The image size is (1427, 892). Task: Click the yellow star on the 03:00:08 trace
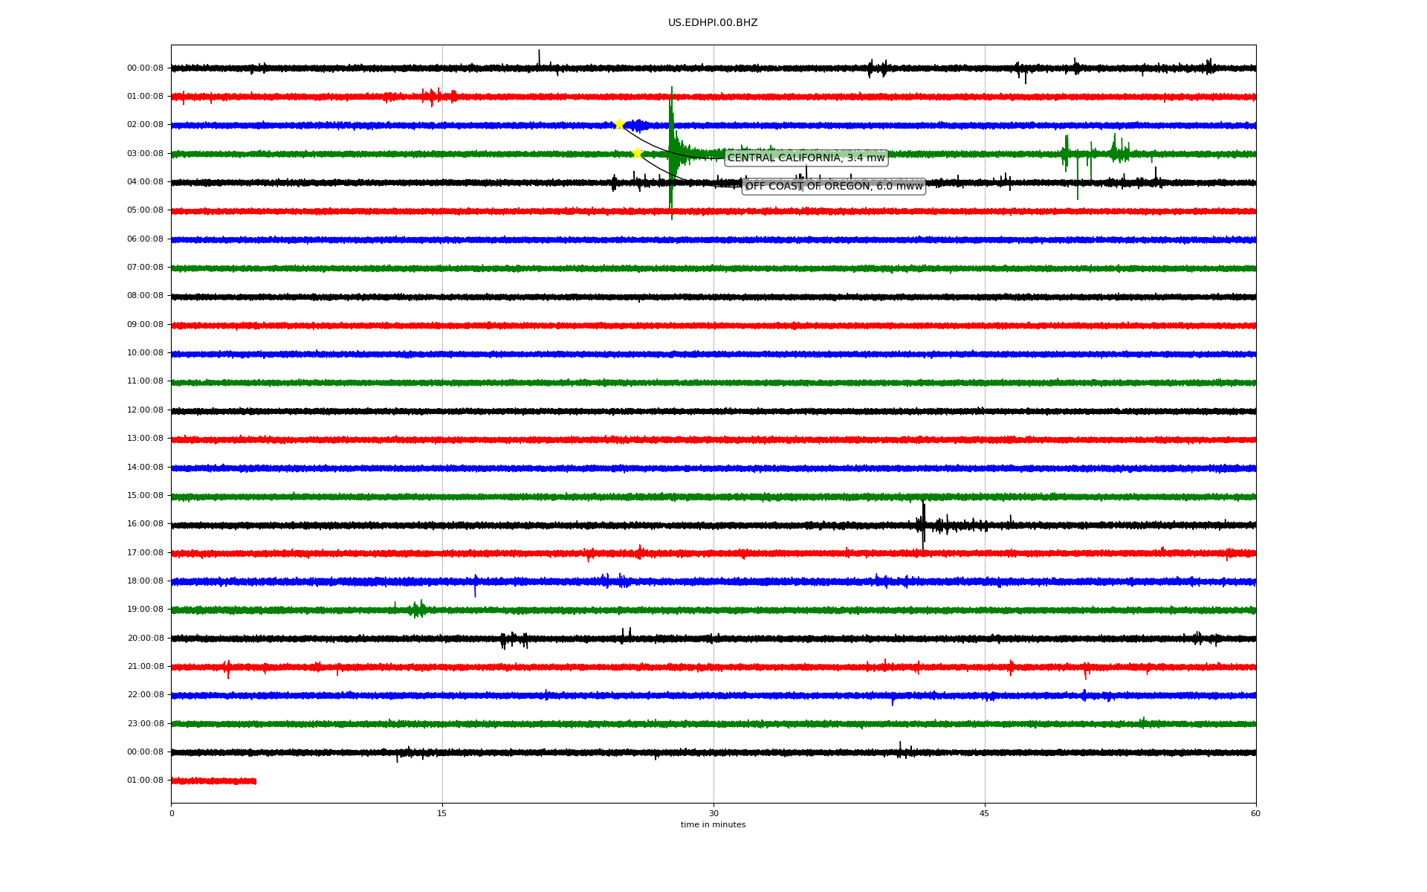pos(637,153)
